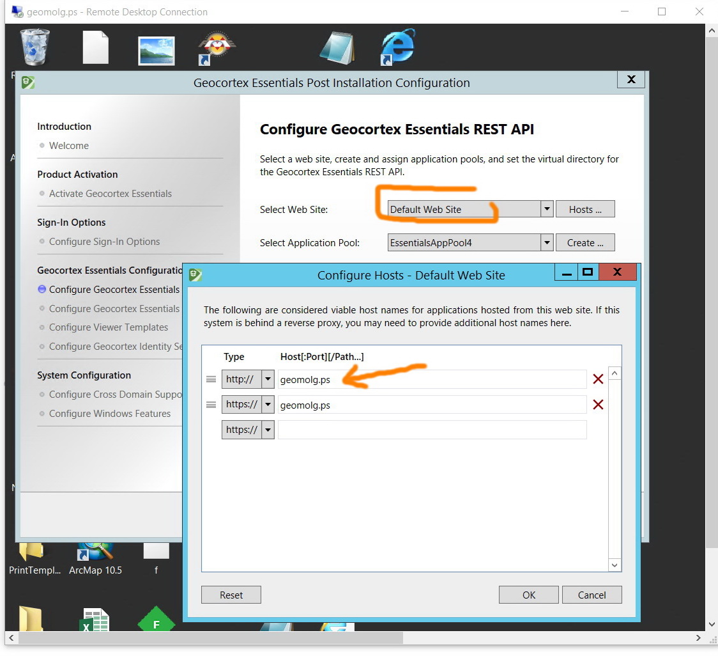Launch Internet Explorer desktop shortcut
This screenshot has width=718, height=658.
click(x=397, y=47)
